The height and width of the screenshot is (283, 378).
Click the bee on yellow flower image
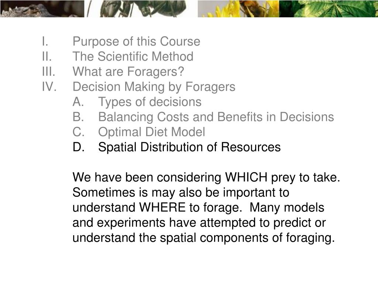click(238, 8)
